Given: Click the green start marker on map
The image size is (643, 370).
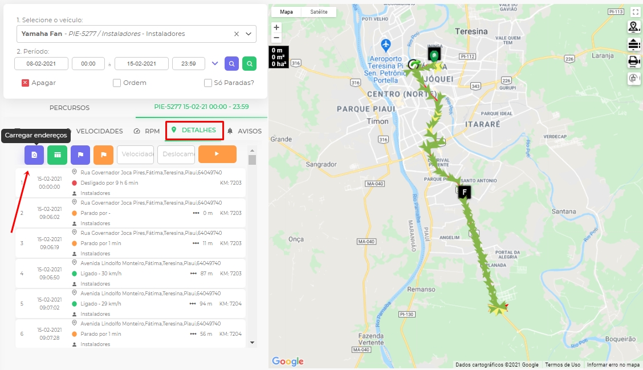Looking at the screenshot, I should (x=434, y=55).
